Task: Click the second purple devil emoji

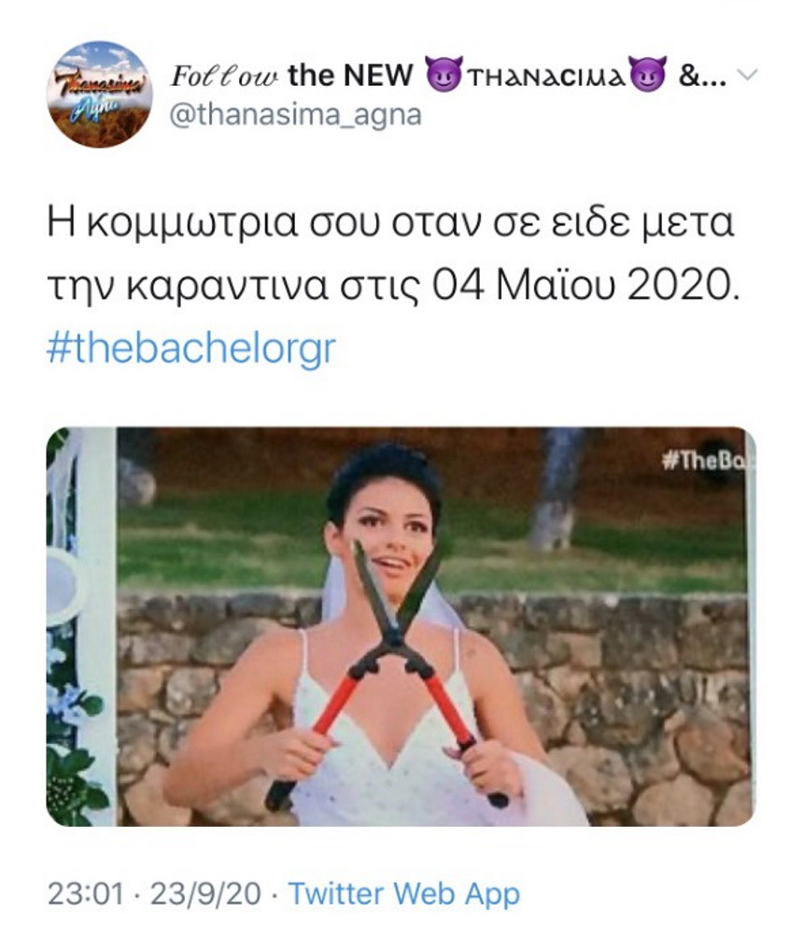Action: point(648,75)
